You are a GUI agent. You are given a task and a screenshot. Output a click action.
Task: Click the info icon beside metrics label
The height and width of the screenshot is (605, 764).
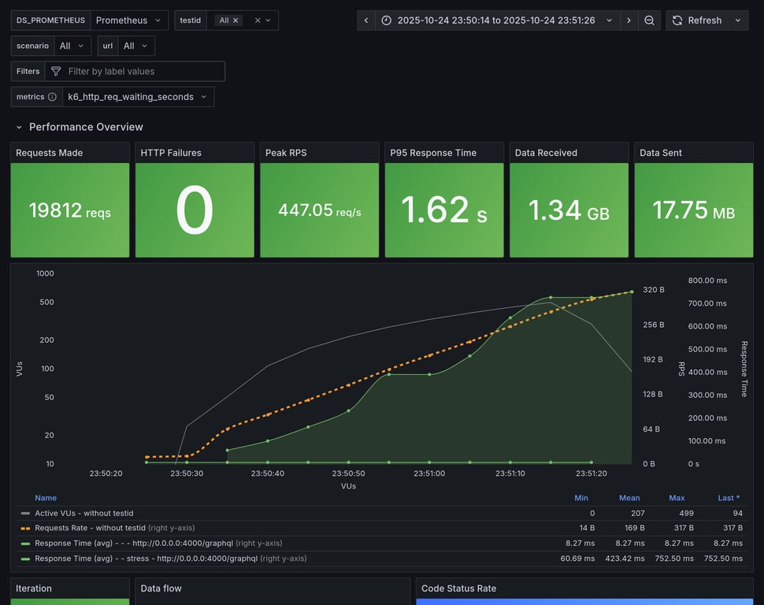[x=52, y=97]
